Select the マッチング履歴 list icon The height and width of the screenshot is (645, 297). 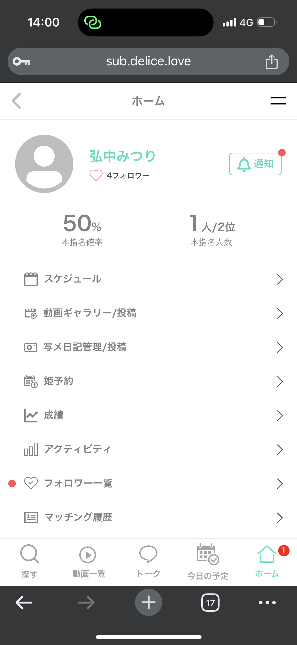coord(31,518)
